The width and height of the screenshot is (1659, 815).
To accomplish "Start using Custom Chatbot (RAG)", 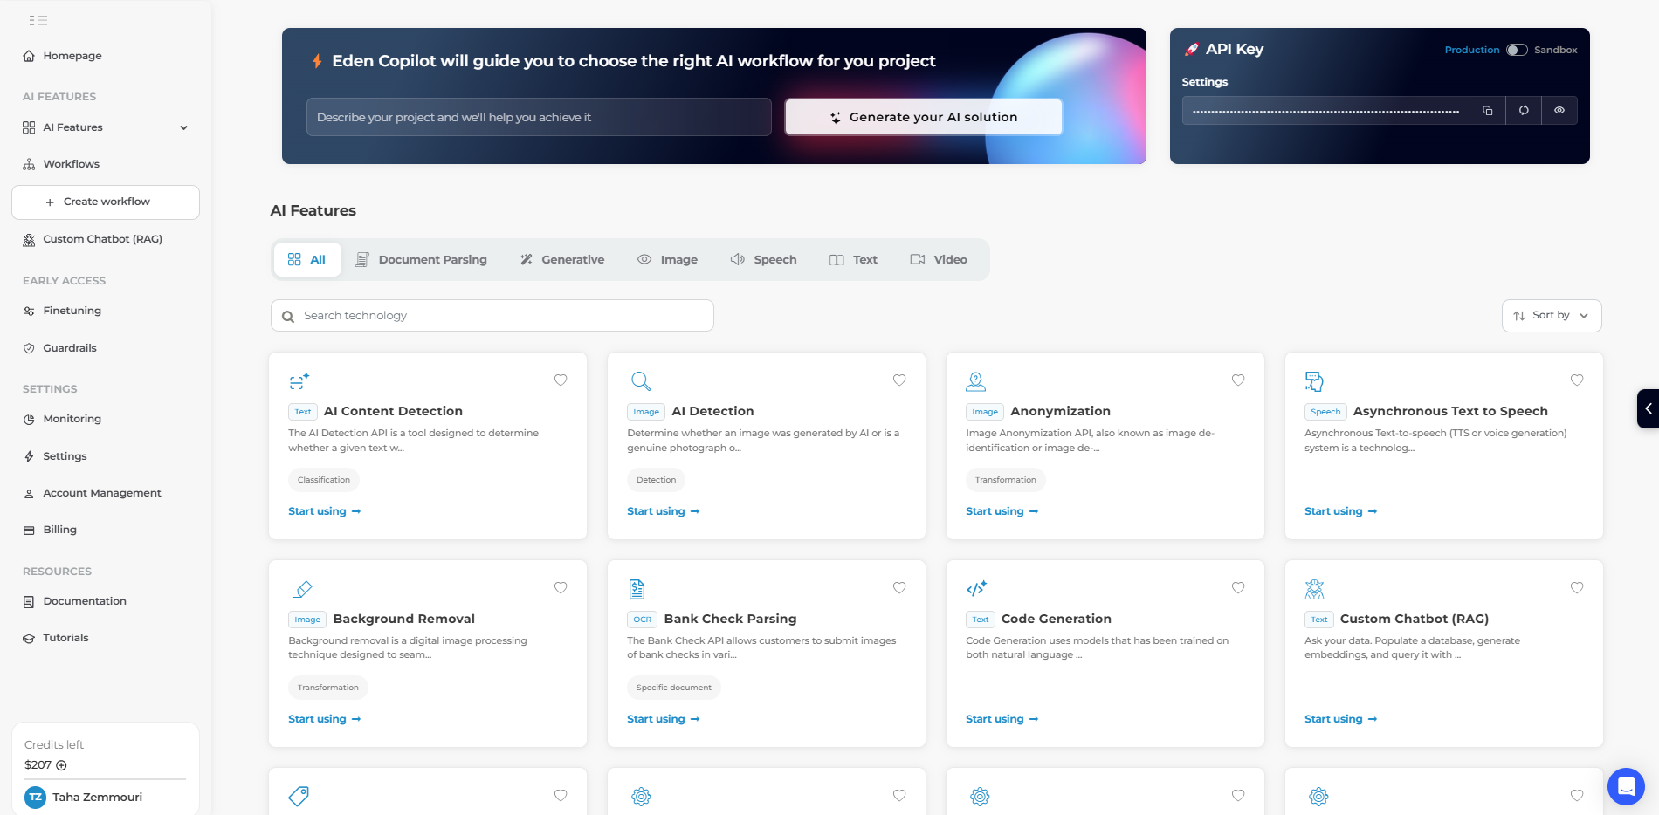I will tap(1341, 719).
